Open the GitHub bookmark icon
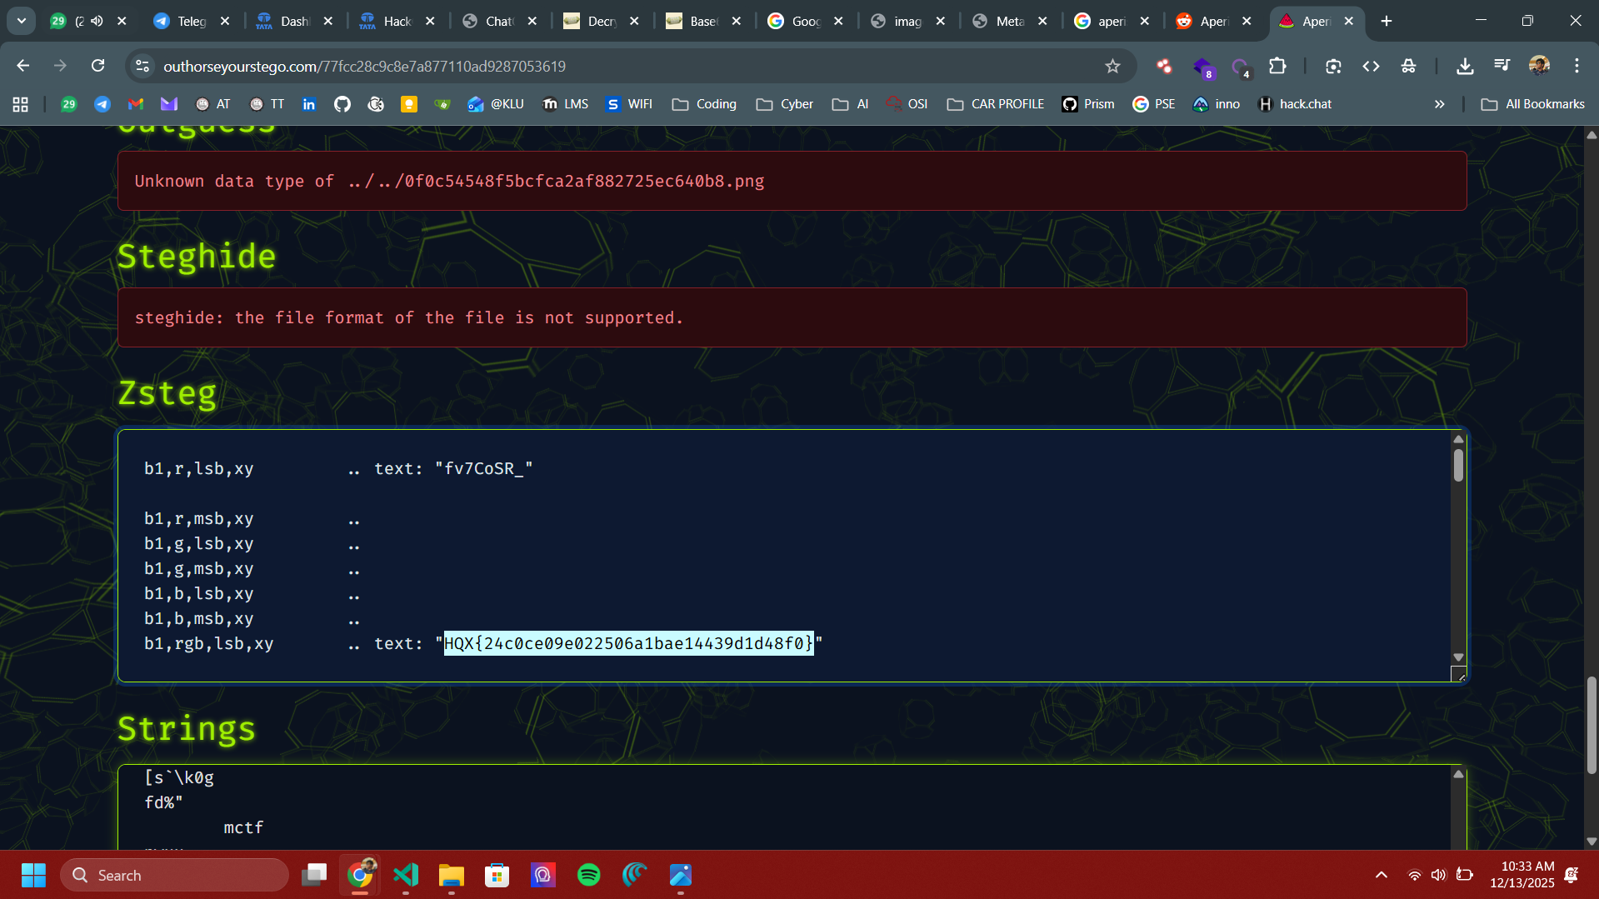The image size is (1599, 899). click(x=342, y=104)
